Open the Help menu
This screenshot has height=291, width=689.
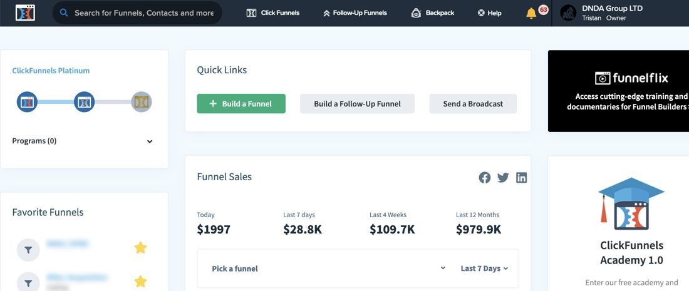(490, 13)
